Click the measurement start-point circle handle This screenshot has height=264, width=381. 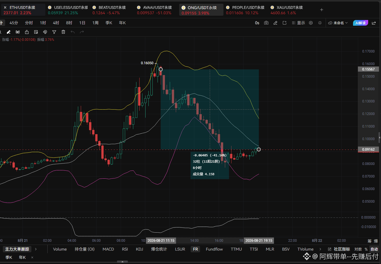click(161, 69)
